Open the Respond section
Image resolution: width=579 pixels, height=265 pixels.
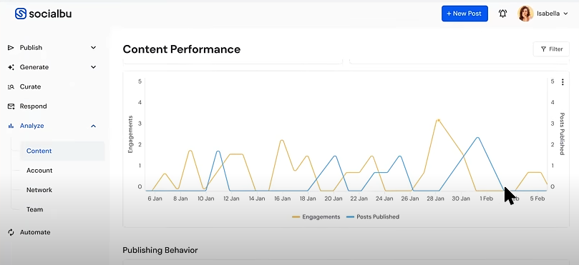tap(33, 106)
